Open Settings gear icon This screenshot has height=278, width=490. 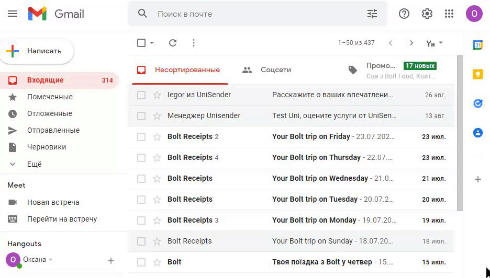(427, 14)
